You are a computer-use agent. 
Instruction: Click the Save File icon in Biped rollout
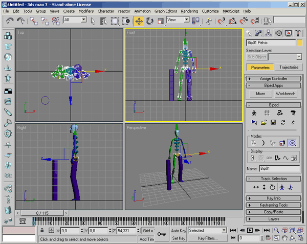[x=273, y=123]
